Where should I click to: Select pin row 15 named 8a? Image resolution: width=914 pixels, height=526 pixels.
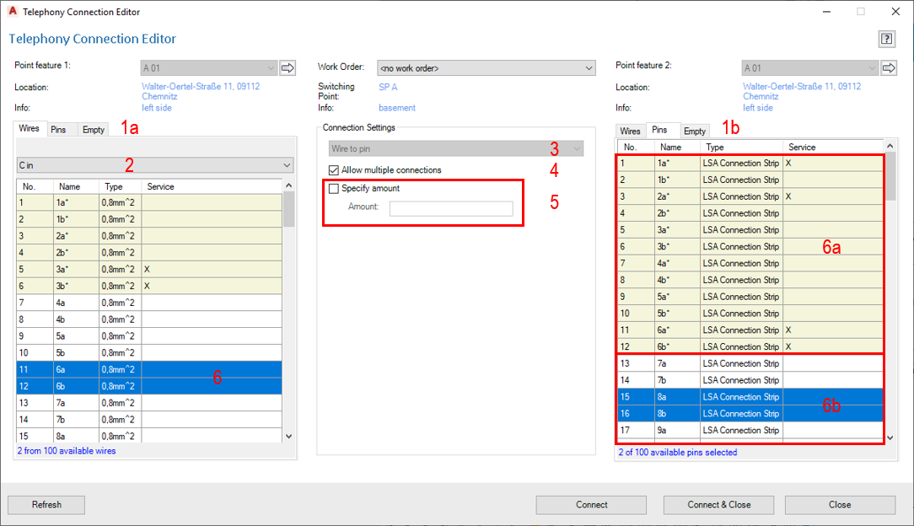(750, 397)
